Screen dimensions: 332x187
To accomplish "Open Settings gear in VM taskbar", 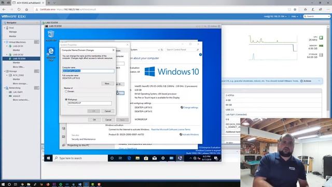I will (x=163, y=158).
